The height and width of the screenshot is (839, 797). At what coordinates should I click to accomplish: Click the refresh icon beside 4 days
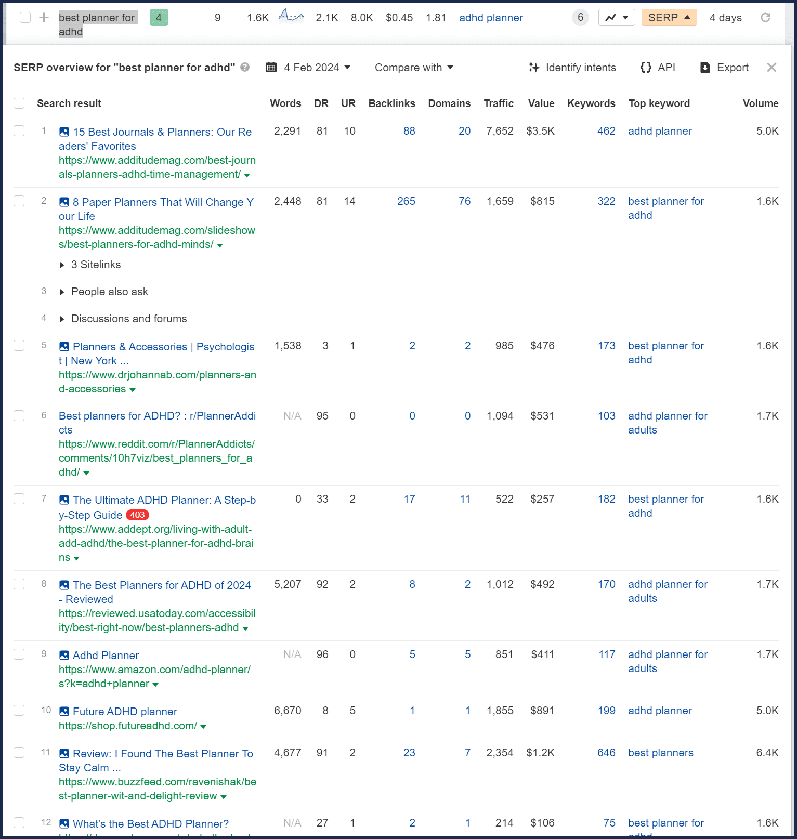pos(765,18)
